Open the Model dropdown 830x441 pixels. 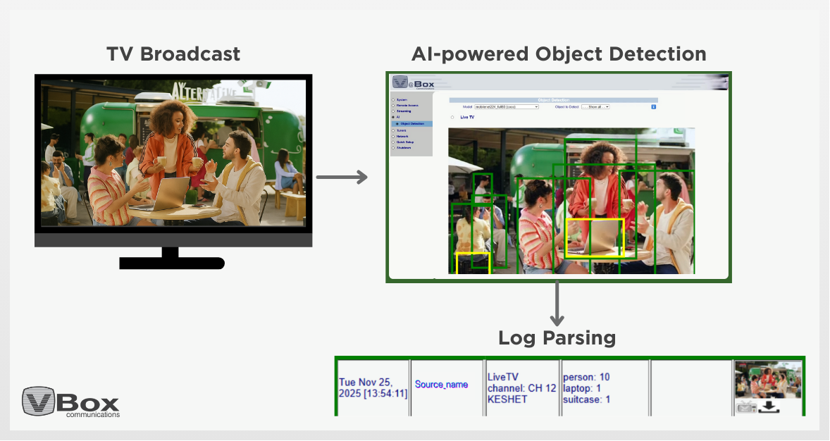pyautogui.click(x=506, y=106)
